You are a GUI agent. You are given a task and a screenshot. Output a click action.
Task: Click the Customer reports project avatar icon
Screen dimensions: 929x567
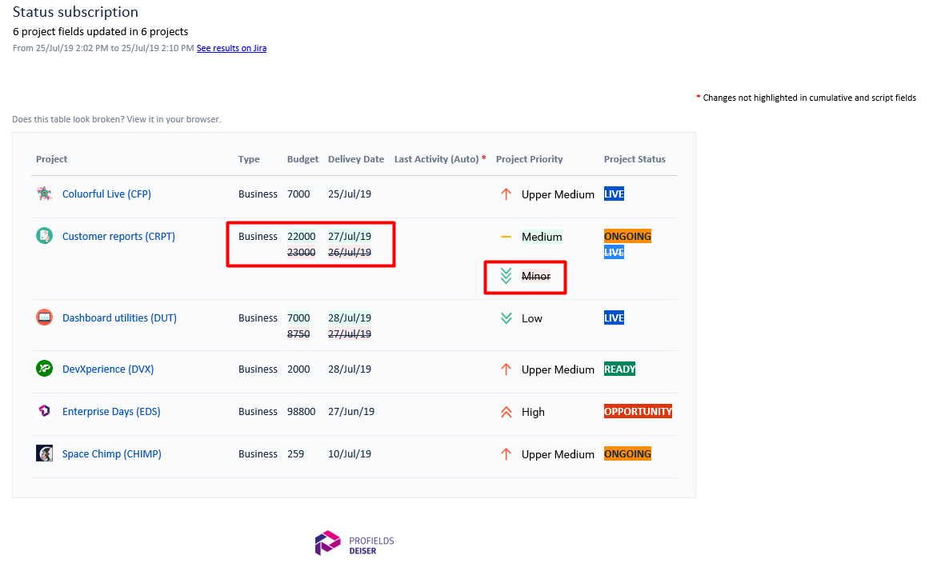45,236
